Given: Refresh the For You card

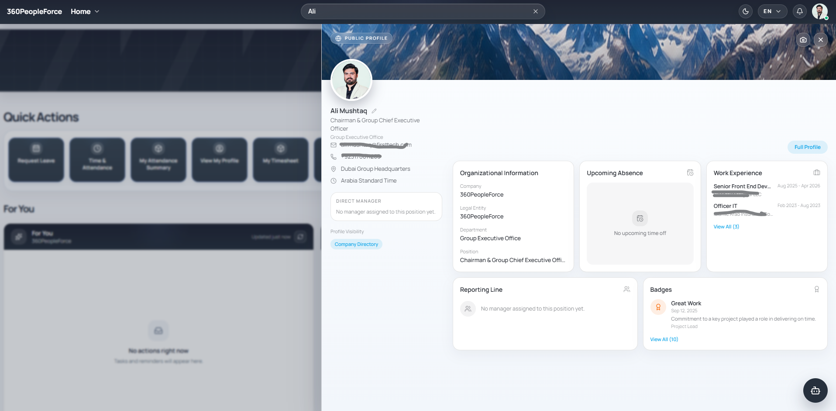Looking at the screenshot, I should [300, 237].
